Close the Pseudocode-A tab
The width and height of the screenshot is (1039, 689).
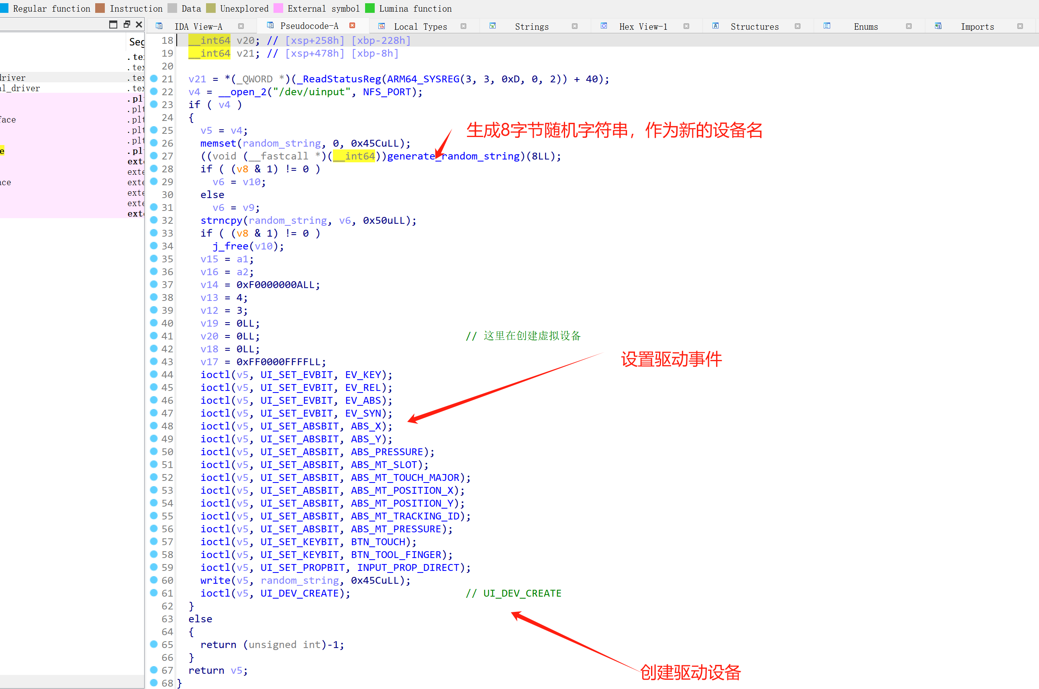pyautogui.click(x=352, y=25)
